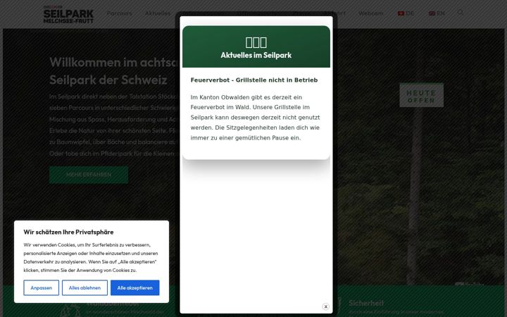This screenshot has width=507, height=317.
Task: Close the Aktuelles im Seilpark popup
Action: (x=325, y=306)
